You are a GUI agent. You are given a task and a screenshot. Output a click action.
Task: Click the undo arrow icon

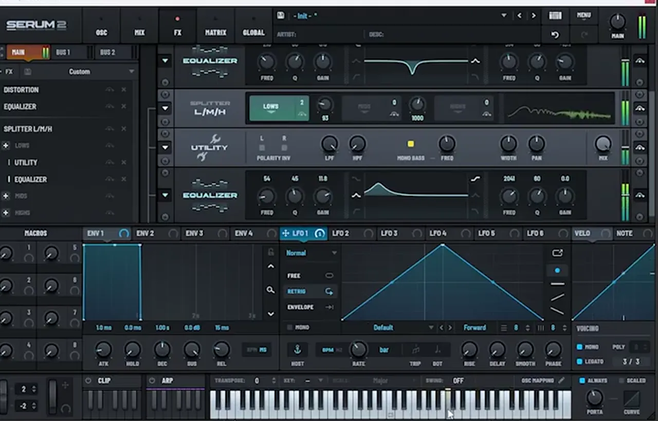coord(555,35)
